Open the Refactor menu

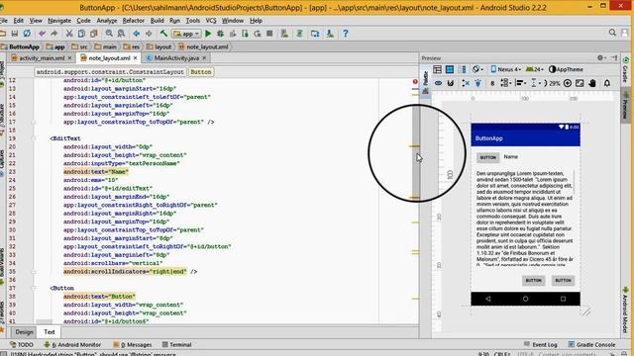tap(133, 21)
